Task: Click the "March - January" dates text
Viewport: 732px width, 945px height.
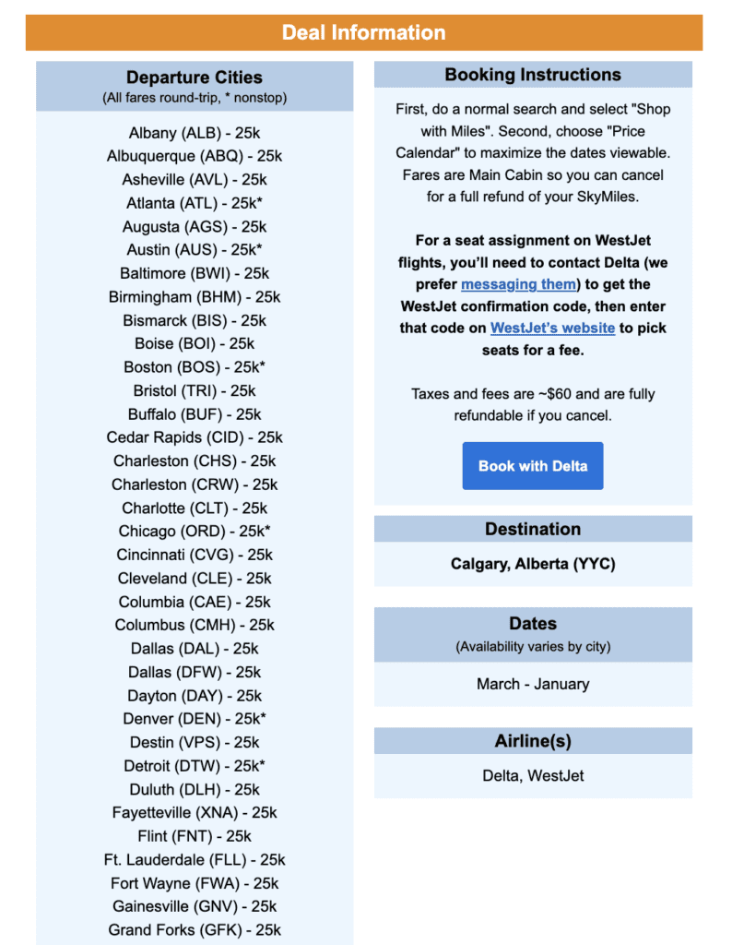Action: (x=533, y=684)
